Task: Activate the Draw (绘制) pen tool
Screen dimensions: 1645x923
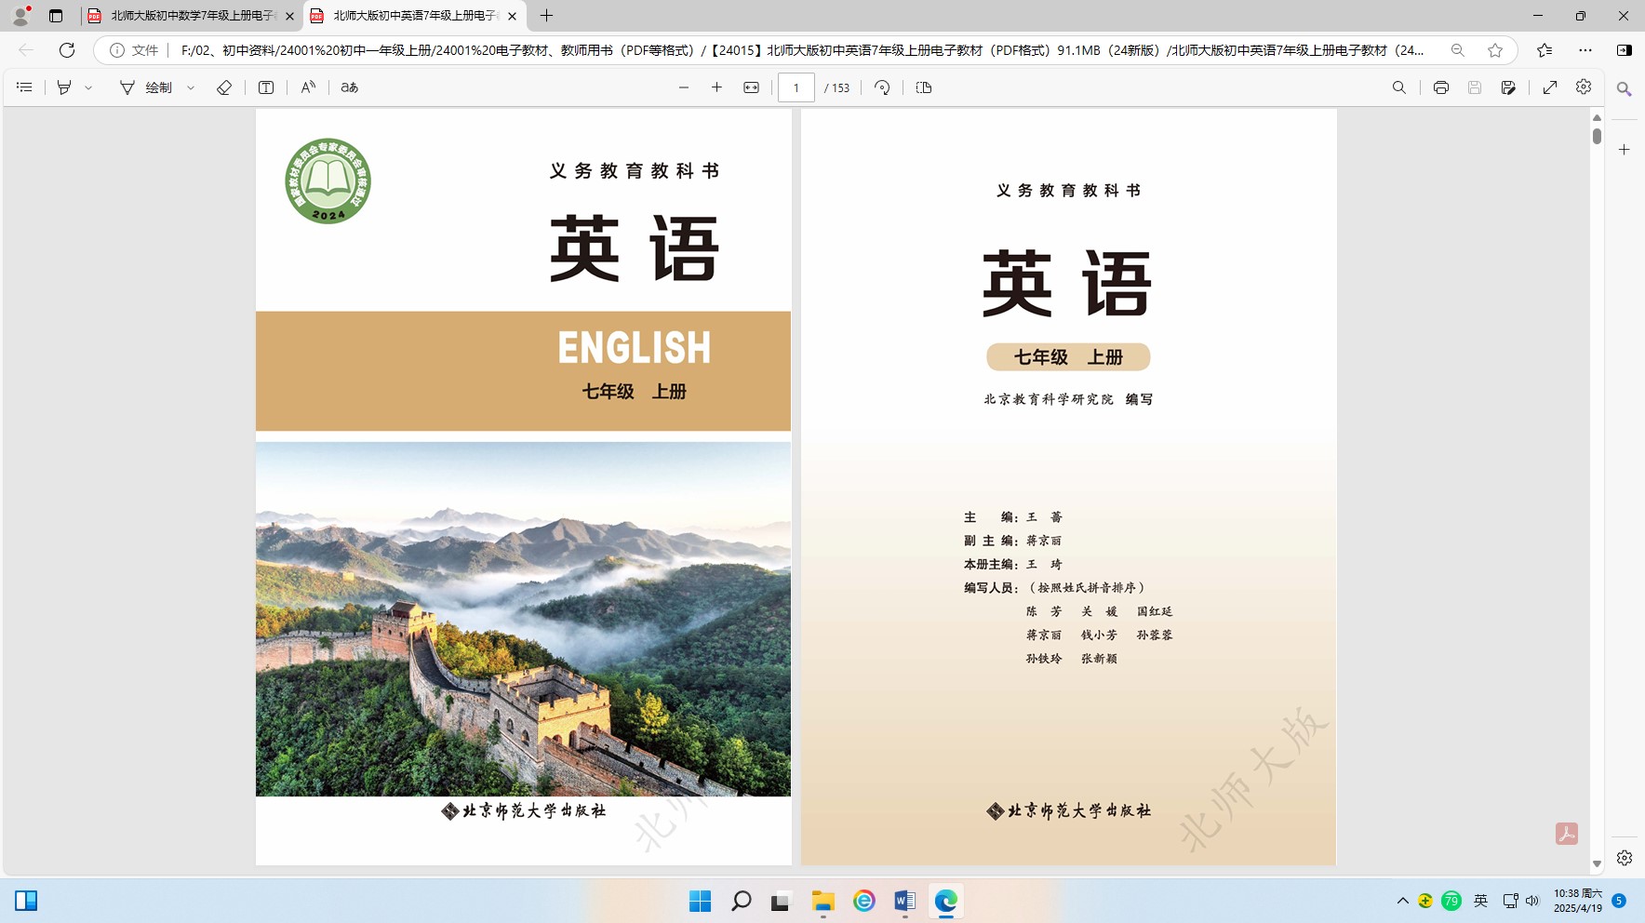Action: pyautogui.click(x=146, y=87)
